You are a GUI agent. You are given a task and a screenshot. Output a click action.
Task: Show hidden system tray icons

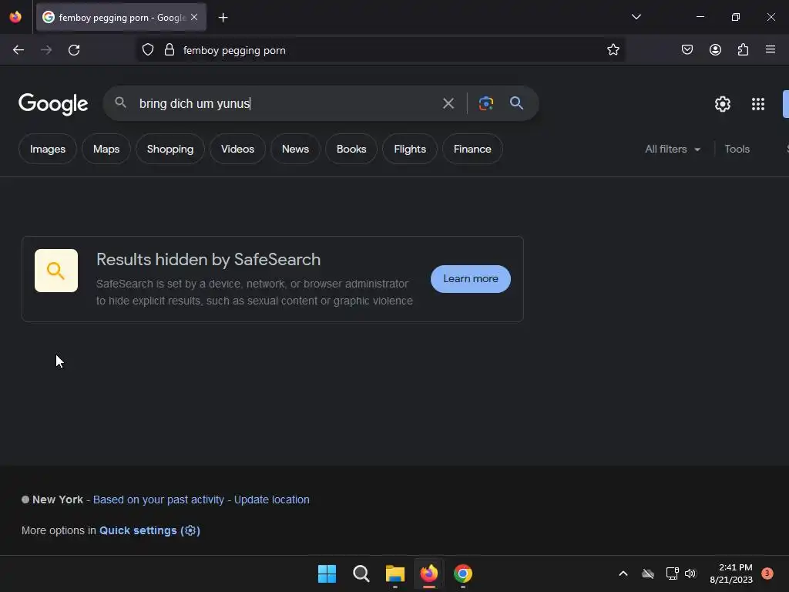coord(623,573)
